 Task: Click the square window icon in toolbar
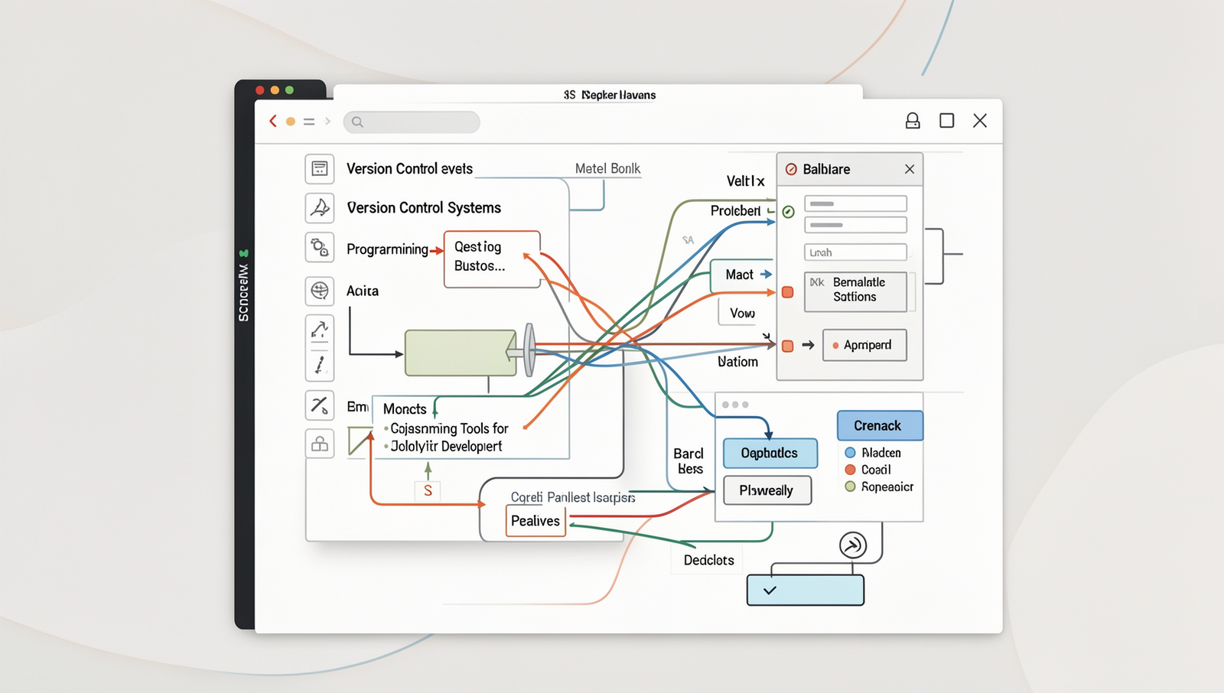(x=947, y=121)
